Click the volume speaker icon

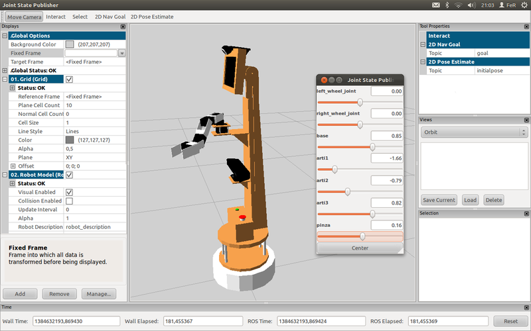click(471, 5)
